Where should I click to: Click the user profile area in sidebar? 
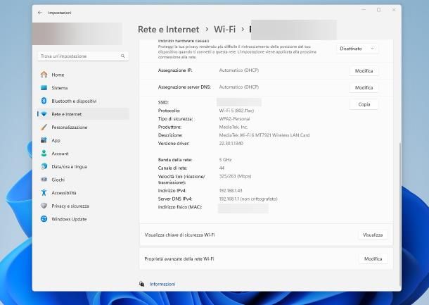[x=77, y=33]
